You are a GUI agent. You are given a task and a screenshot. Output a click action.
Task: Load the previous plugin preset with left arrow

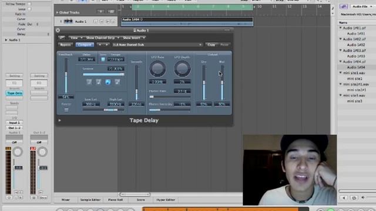pos(100,45)
